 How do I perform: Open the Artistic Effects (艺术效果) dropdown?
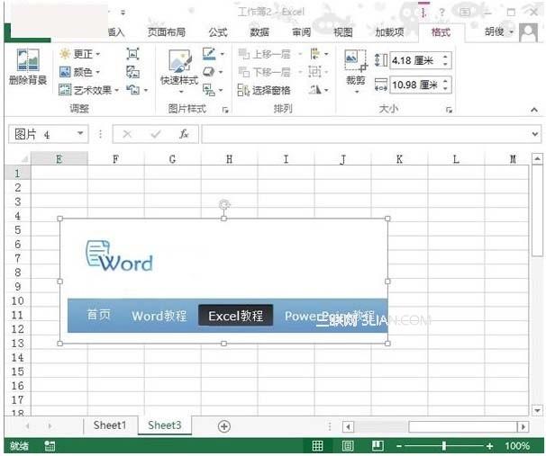click(89, 90)
